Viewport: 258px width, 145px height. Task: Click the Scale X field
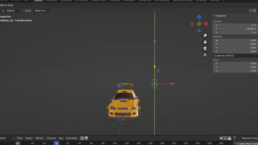click(236, 64)
